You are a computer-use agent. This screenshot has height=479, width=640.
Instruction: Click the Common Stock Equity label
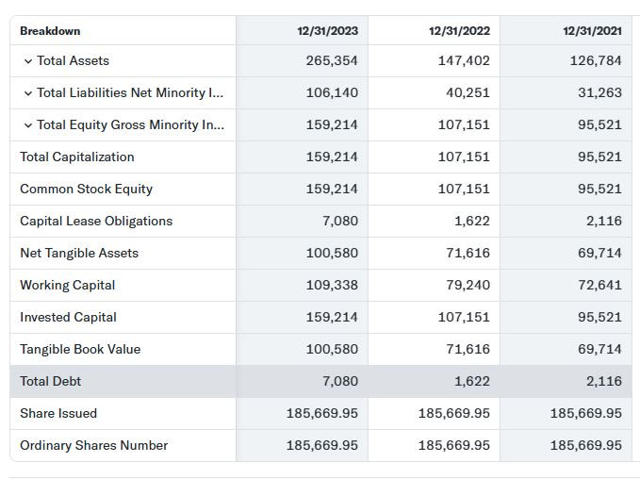[x=86, y=190]
